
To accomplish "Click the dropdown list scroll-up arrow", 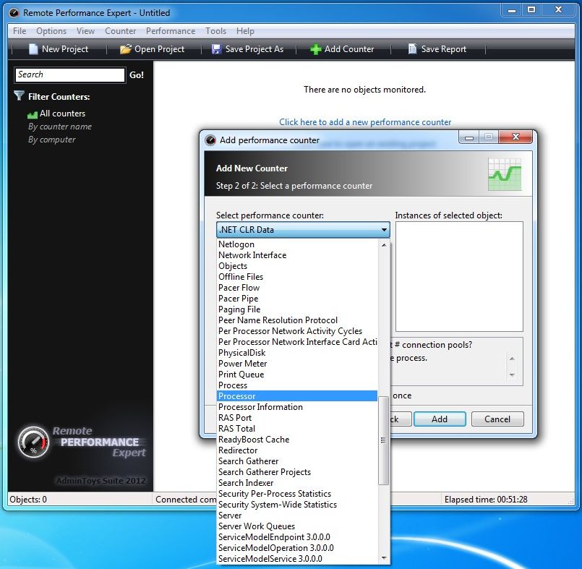I will 384,245.
